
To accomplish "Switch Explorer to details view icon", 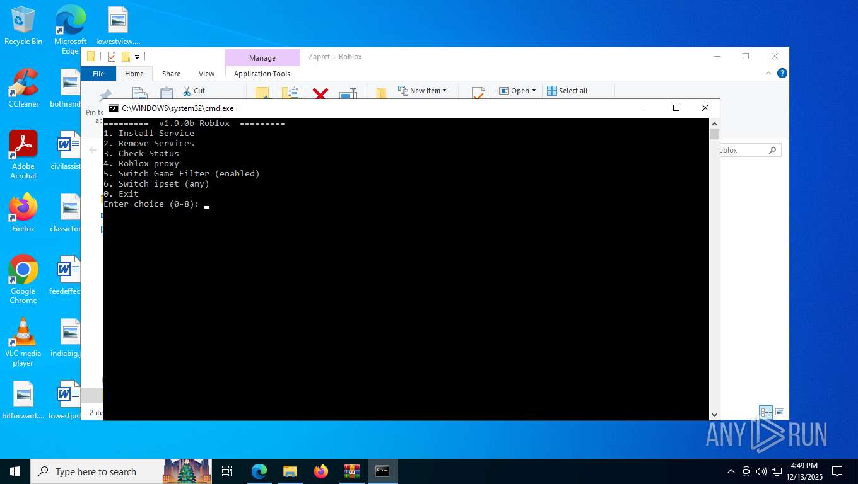I will coord(767,412).
